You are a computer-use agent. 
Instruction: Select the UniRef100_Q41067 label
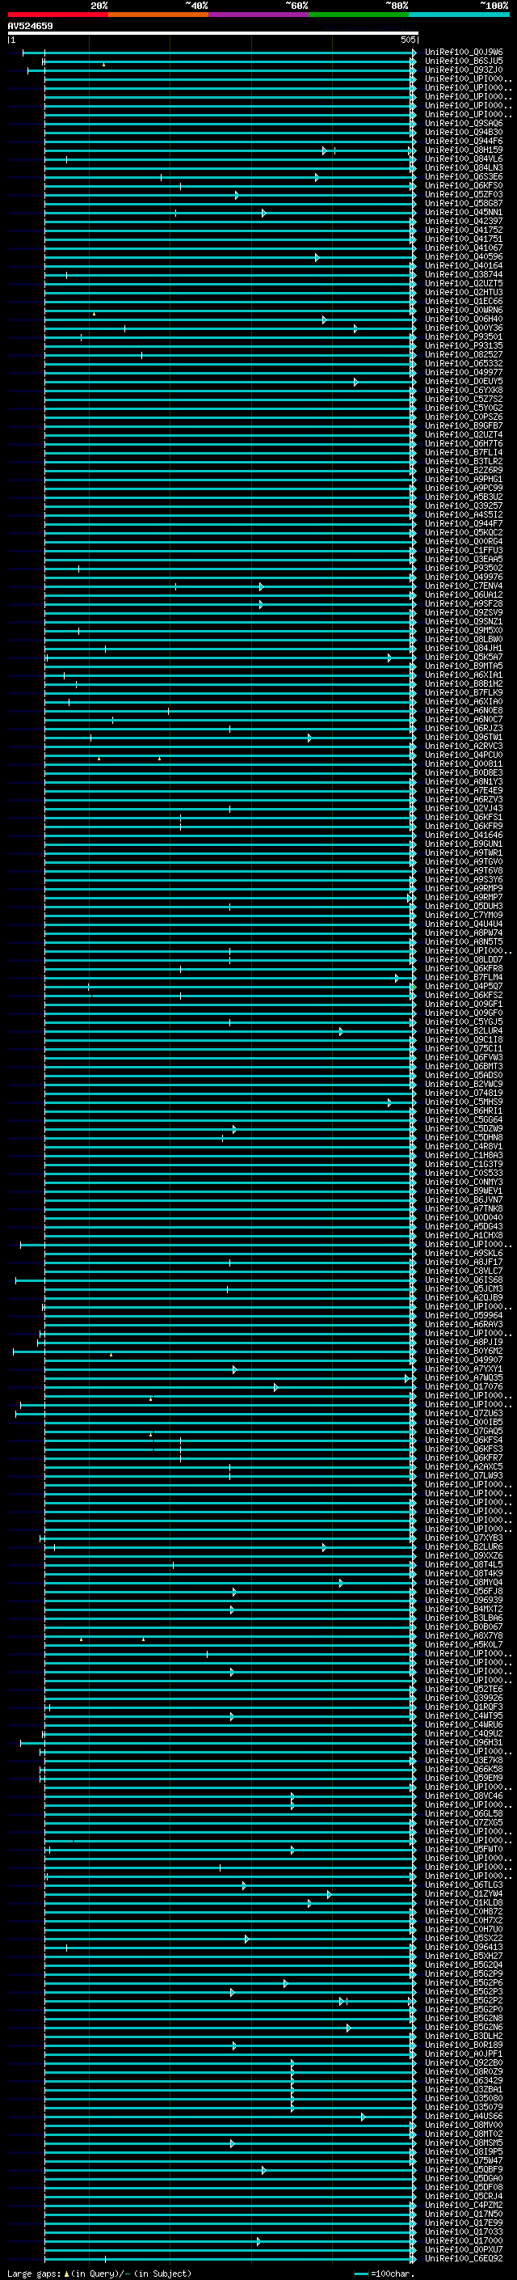point(464,247)
